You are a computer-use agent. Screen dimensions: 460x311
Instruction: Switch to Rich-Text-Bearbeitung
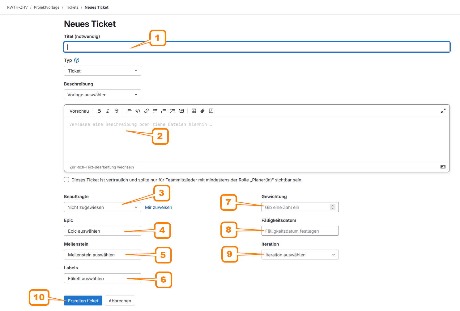(102, 167)
